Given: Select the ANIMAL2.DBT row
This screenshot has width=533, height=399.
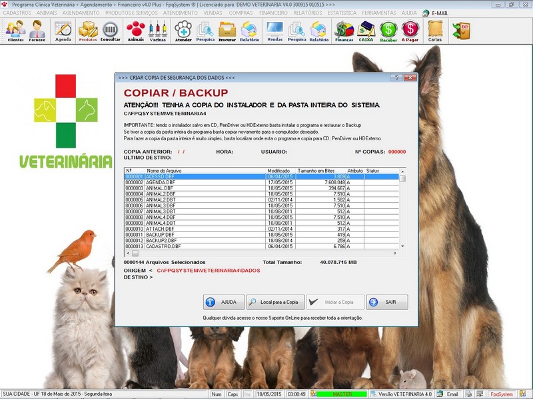Looking at the screenshot, I should click(262, 200).
